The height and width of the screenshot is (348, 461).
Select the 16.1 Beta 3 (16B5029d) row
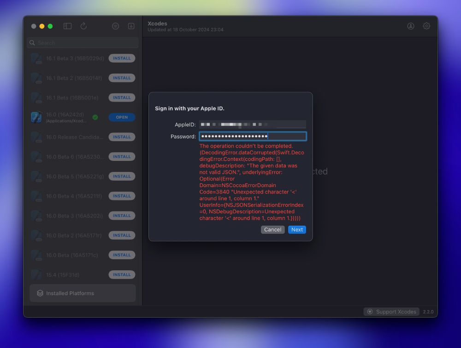tap(83, 58)
